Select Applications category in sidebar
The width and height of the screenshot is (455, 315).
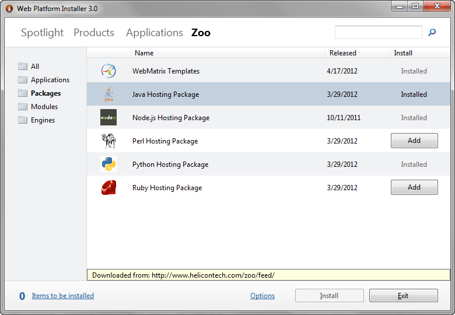50,80
